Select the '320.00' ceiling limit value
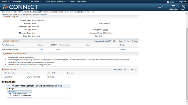Image resolution: width=188 pixels, height=105 pixels. coord(105,30)
